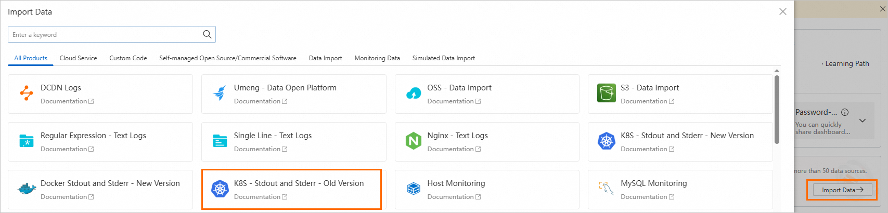Close the Import Data dialog
Viewport: 888px width, 213px height.
coord(783,11)
